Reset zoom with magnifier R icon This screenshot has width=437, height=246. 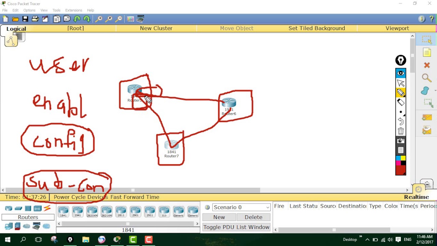[109, 19]
